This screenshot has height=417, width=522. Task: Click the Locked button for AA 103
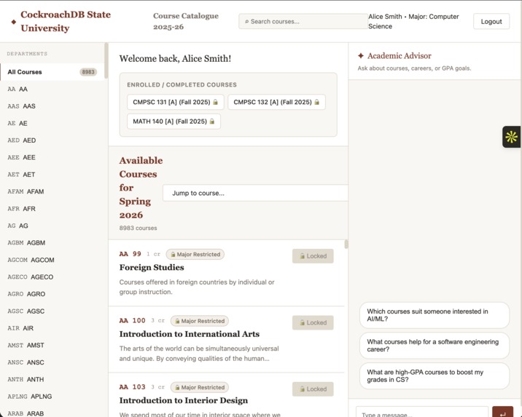point(313,389)
